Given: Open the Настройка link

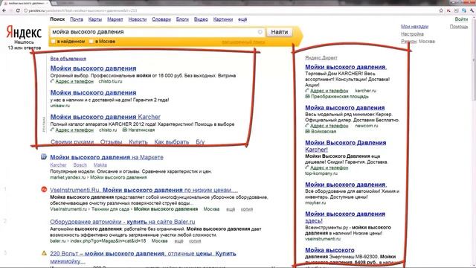Looking at the screenshot, I should click(412, 33).
